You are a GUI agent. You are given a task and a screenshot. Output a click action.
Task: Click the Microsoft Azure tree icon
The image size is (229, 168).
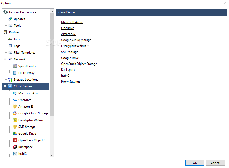tap(15, 93)
